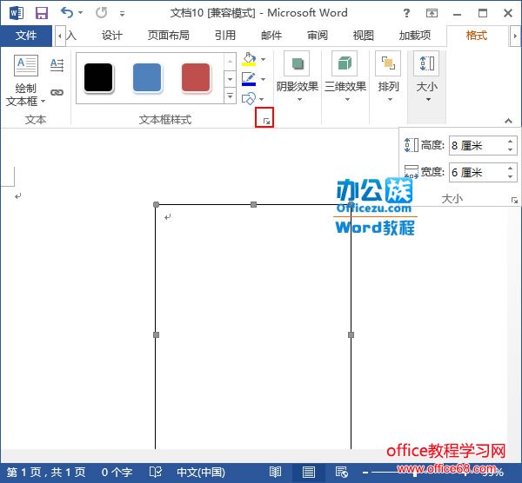This screenshot has width=522, height=483.
Task: Open Ribbon Display Options
Action: pyautogui.click(x=432, y=13)
